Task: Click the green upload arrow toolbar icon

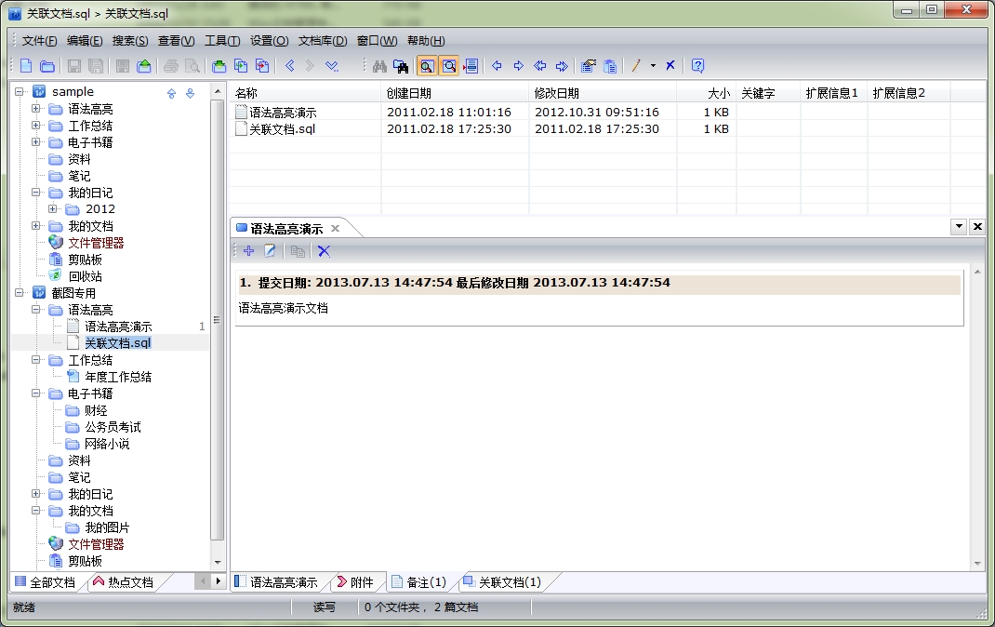Action: pos(144,66)
